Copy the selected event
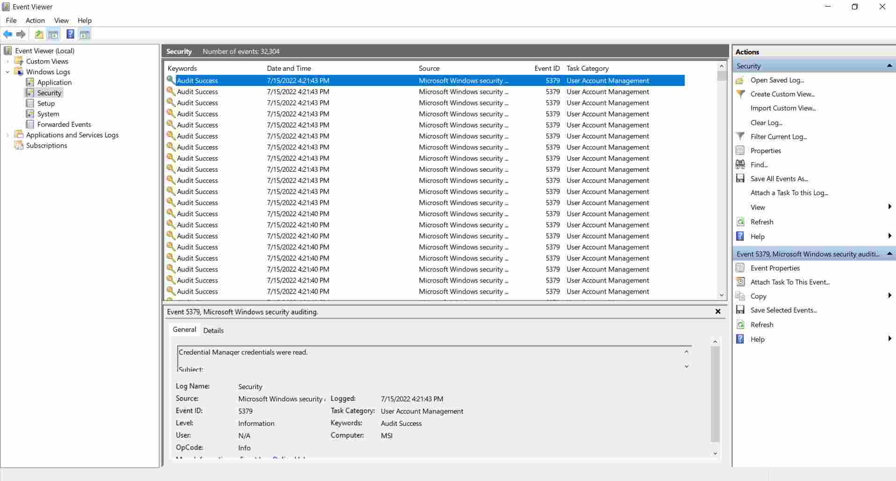Viewport: 896px width, 481px height. [x=757, y=296]
